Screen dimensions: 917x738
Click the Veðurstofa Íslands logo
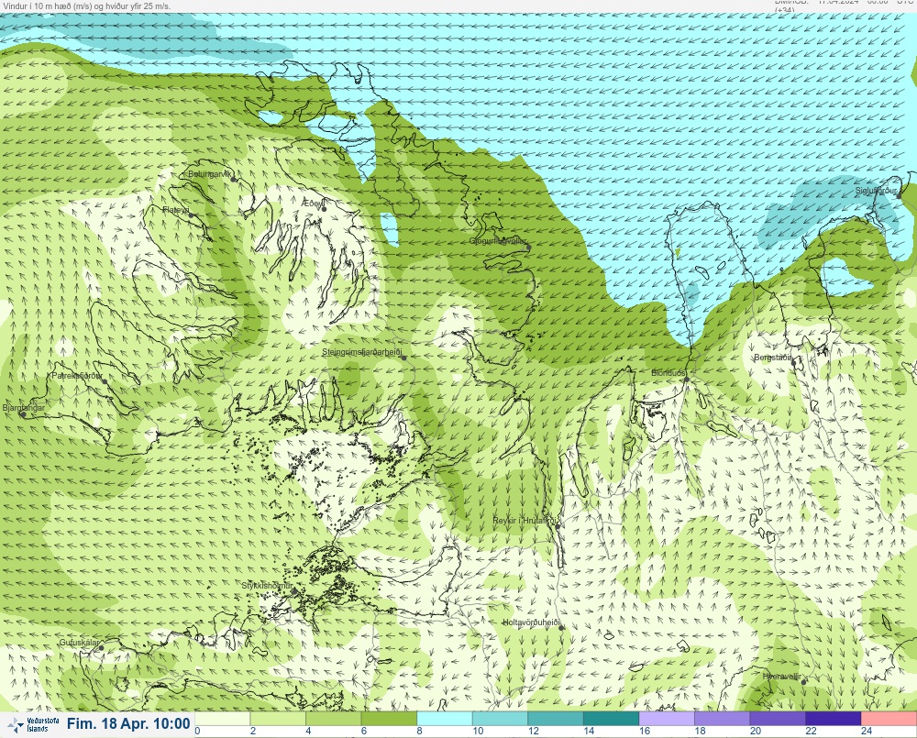pos(33,724)
